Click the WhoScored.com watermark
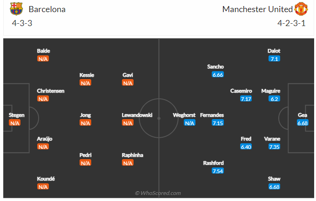Viewport: 316px width, 201px height. (x=158, y=193)
